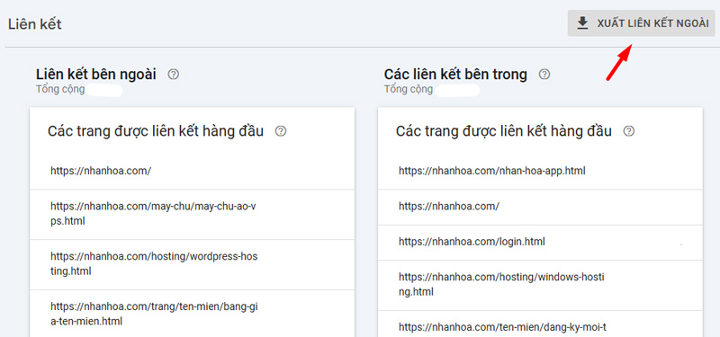Click Tổng cộng label under Các liên kết bên trong
The image size is (720, 337).
pos(409,89)
